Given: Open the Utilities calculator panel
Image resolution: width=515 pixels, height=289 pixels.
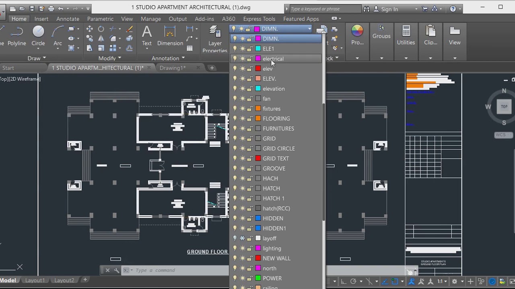Looking at the screenshot, I should point(406,35).
